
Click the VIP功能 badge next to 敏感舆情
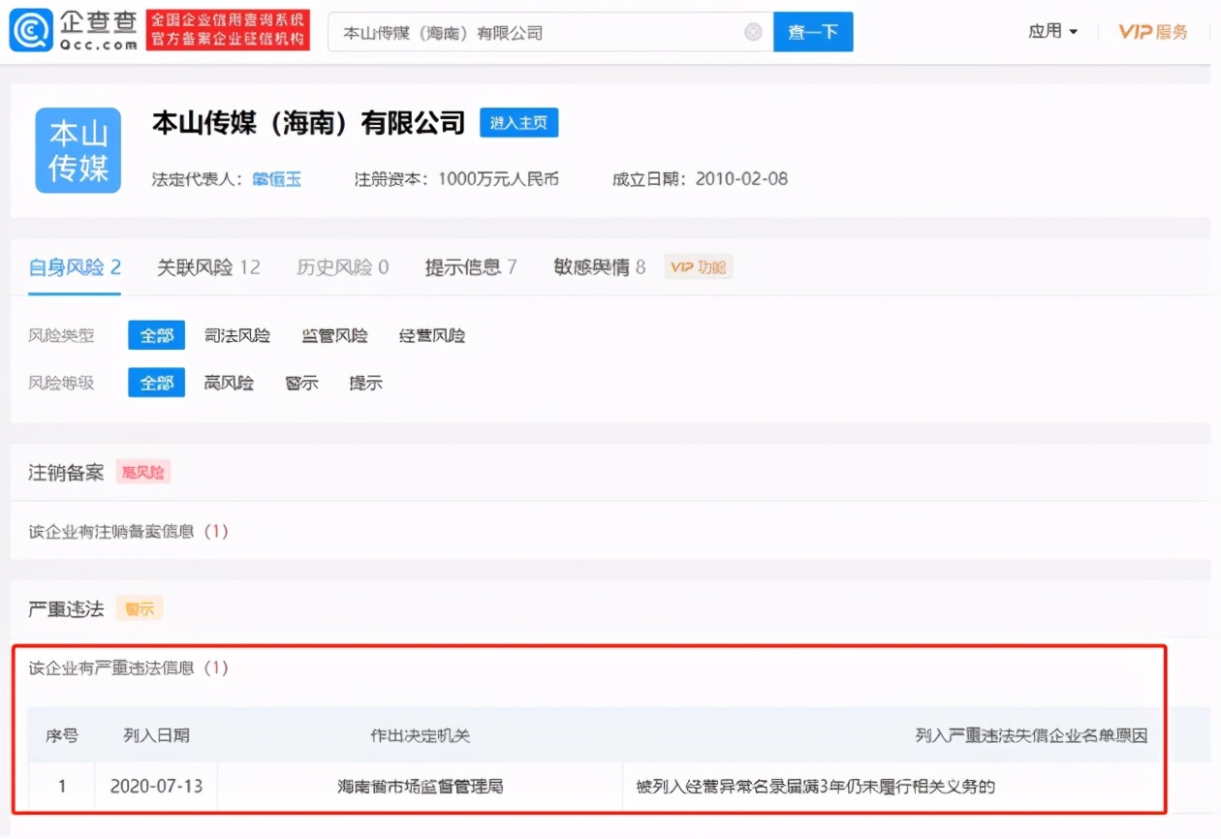coord(700,266)
